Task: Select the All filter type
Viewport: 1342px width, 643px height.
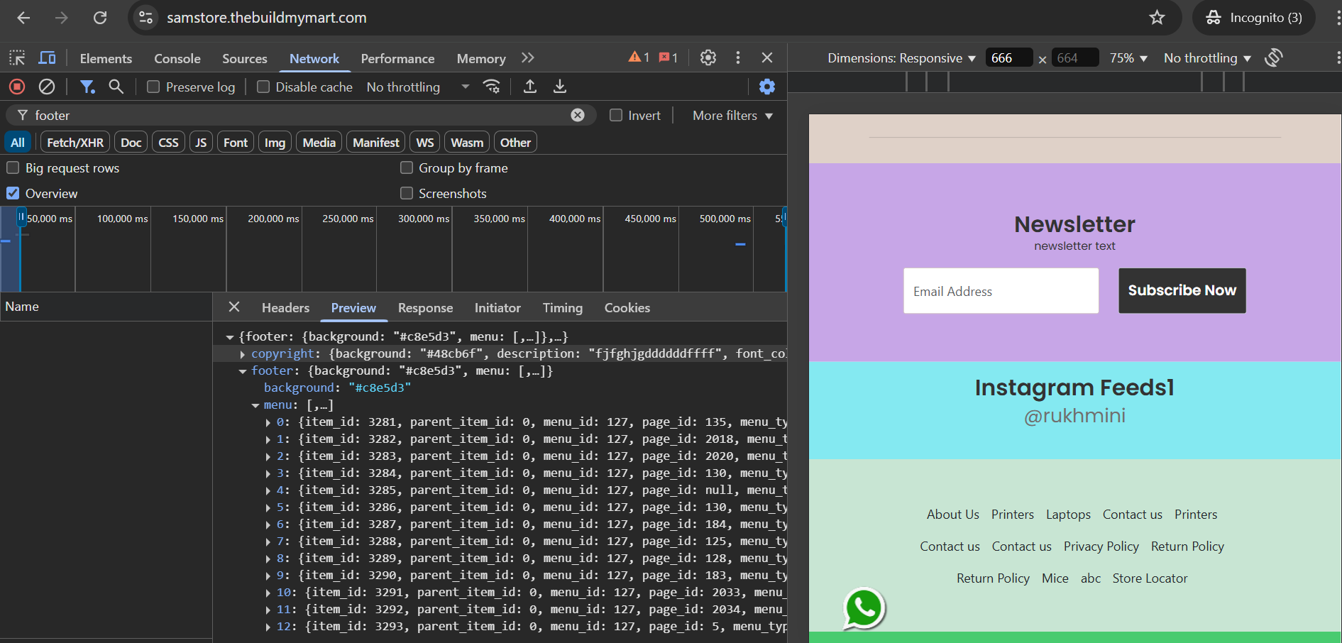Action: pyautogui.click(x=18, y=142)
